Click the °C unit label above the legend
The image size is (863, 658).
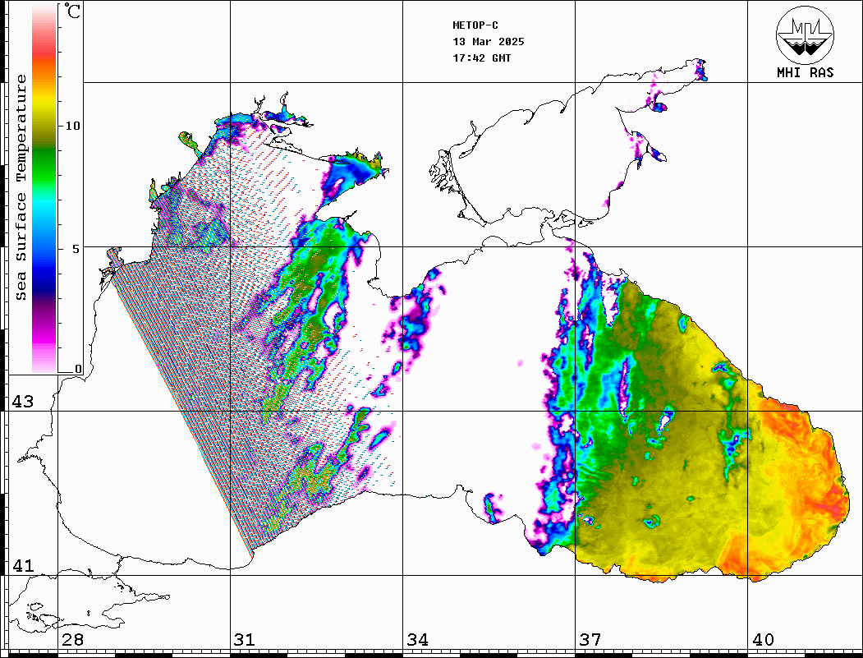pos(74,12)
